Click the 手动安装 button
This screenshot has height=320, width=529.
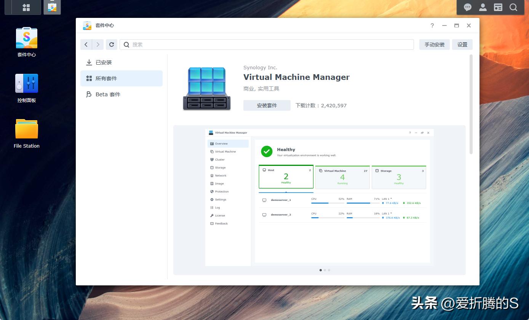coord(434,45)
